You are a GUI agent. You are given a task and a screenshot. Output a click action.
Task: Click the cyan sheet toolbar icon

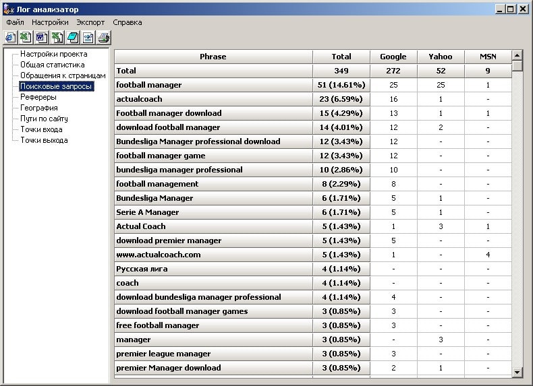click(x=72, y=37)
